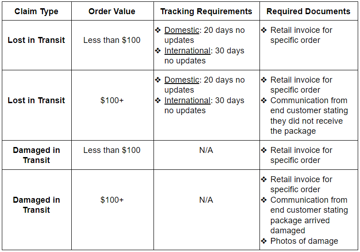The height and width of the screenshot is (252, 360).
Task: Select first Less than $100 value cell
Action: pos(112,40)
